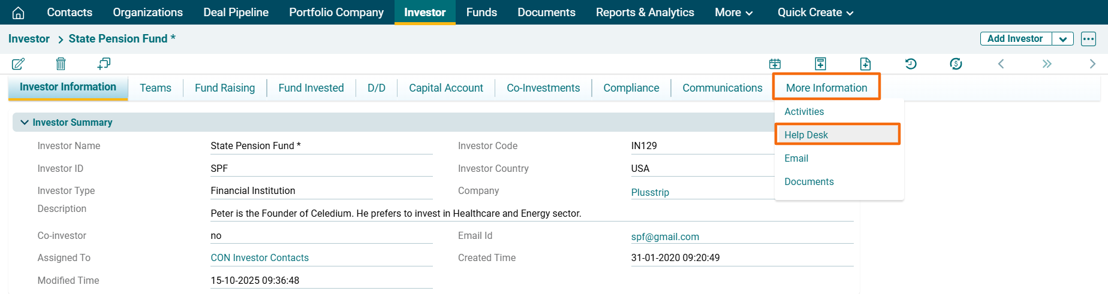Click the duplicate record icon
Screen dimensions: 1108x294
coord(104,63)
